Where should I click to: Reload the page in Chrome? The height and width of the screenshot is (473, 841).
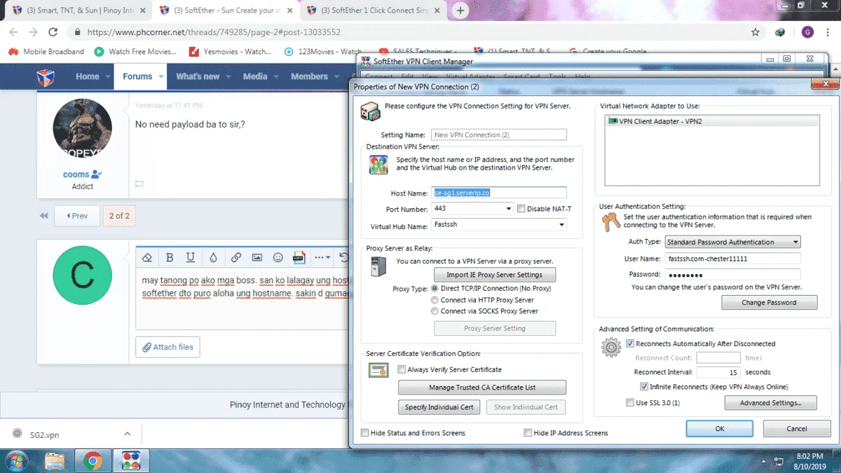tap(53, 32)
